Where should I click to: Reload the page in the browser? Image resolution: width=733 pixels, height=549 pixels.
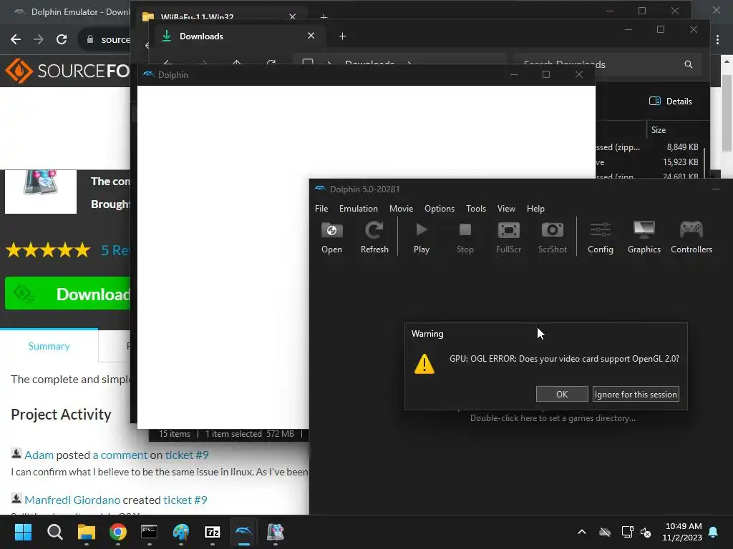[62, 39]
